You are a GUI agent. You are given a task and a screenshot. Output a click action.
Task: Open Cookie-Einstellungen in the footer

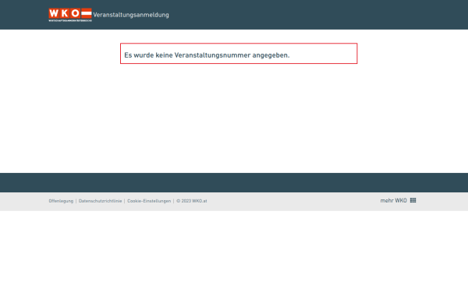click(149, 201)
